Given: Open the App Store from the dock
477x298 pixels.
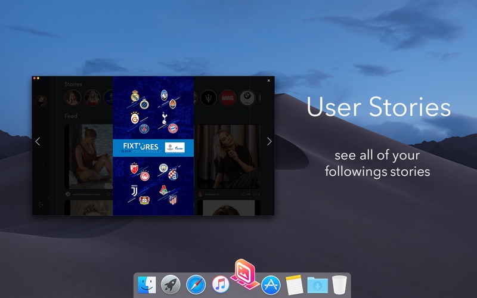Looking at the screenshot, I should pyautogui.click(x=271, y=285).
